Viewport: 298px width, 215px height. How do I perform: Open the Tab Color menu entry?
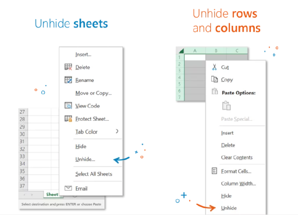point(86,132)
